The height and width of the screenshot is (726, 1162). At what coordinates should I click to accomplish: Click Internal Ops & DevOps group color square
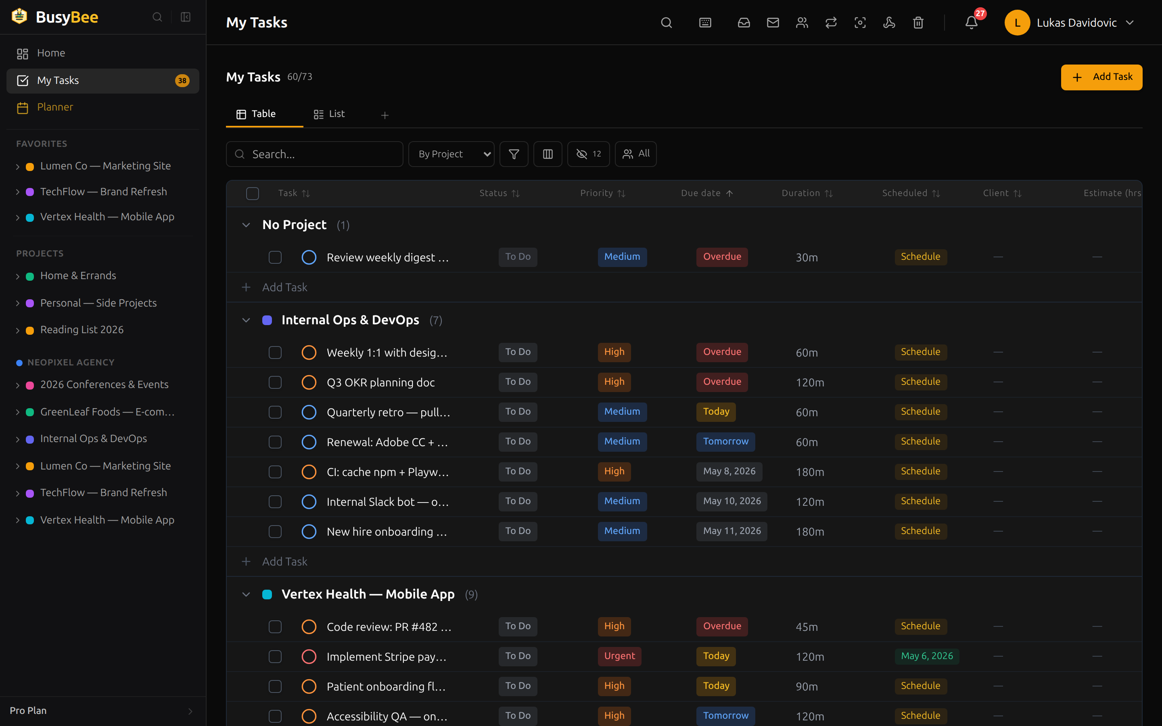tap(267, 320)
